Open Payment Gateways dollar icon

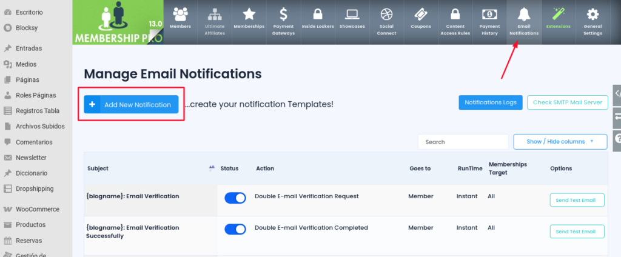(x=283, y=15)
